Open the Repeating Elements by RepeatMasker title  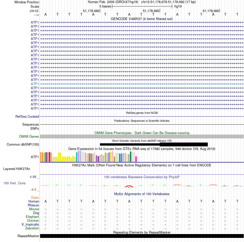point(142,232)
